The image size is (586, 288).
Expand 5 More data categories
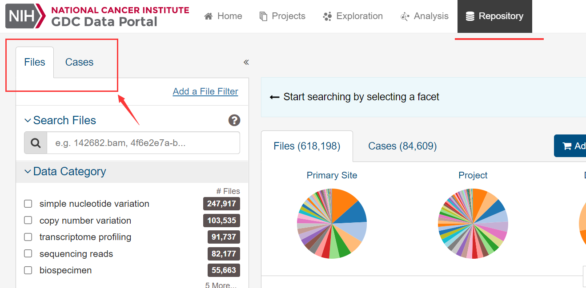pos(221,284)
